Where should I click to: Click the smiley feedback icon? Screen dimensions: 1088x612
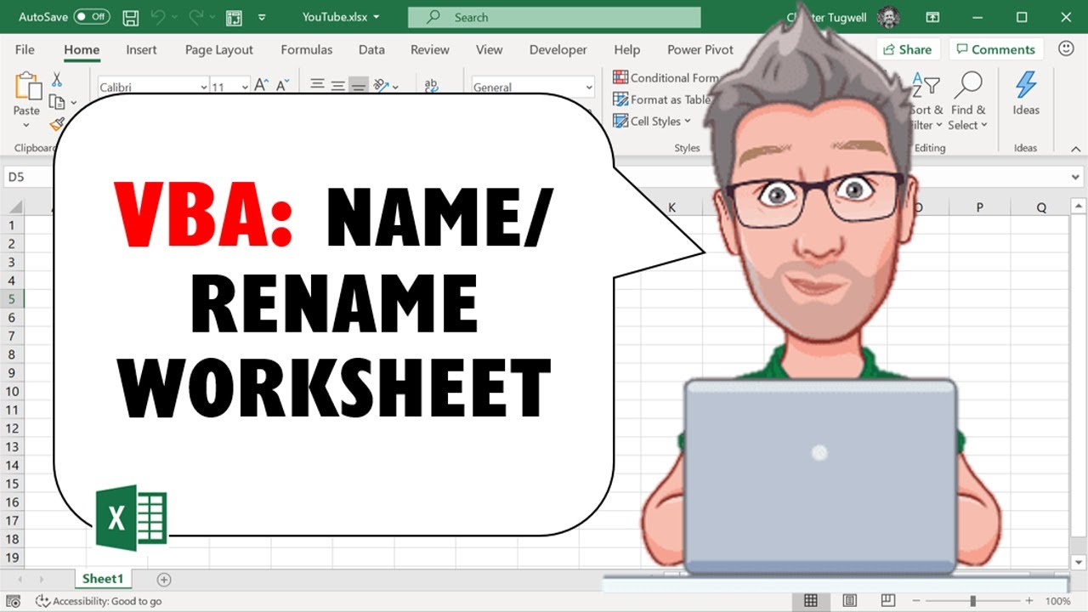tap(1066, 48)
